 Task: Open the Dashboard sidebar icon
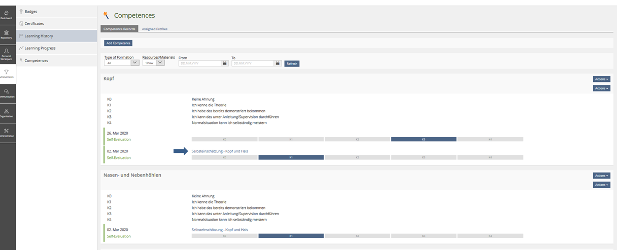click(x=7, y=15)
